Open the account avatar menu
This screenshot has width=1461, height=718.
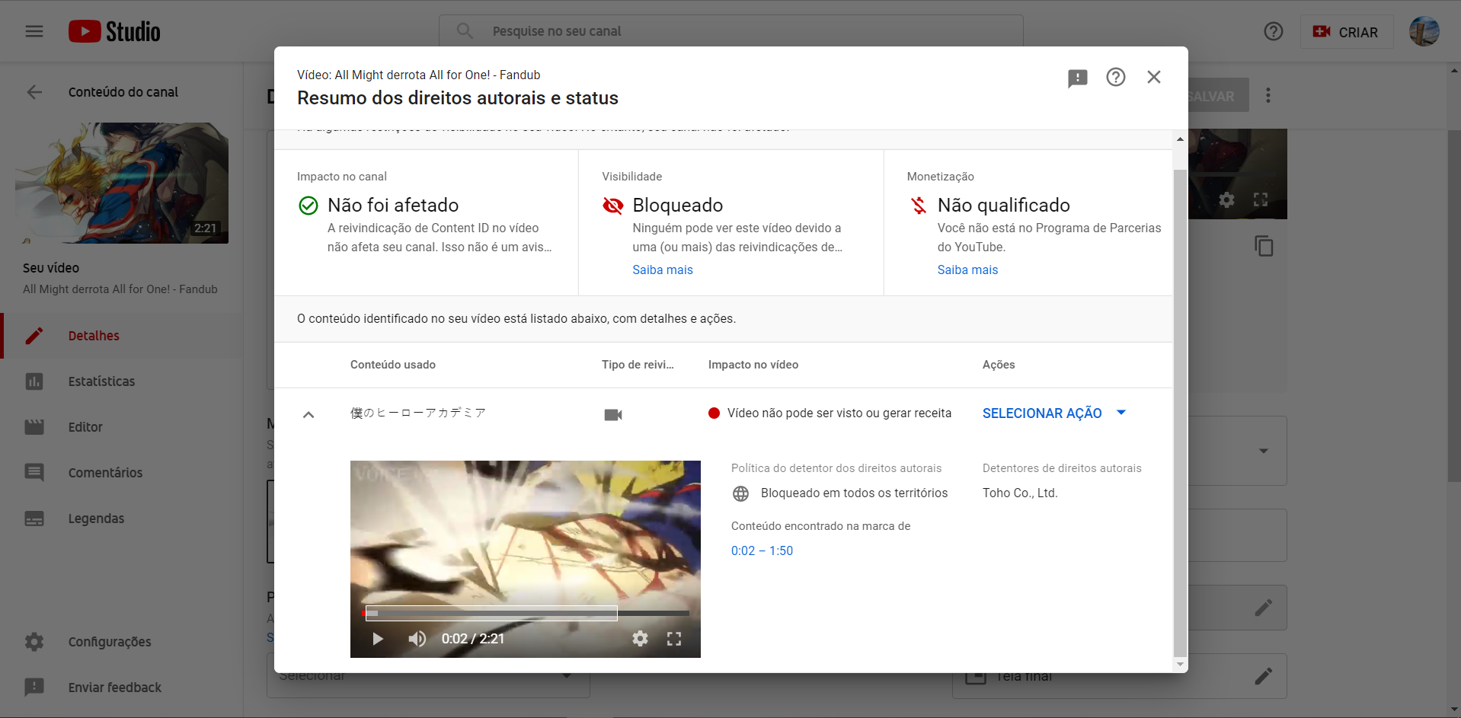pyautogui.click(x=1424, y=31)
